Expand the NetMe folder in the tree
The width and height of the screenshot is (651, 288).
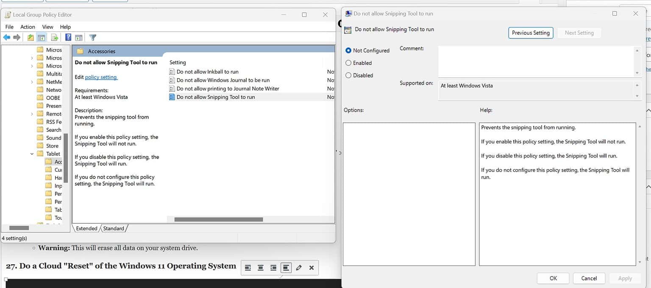pos(31,82)
